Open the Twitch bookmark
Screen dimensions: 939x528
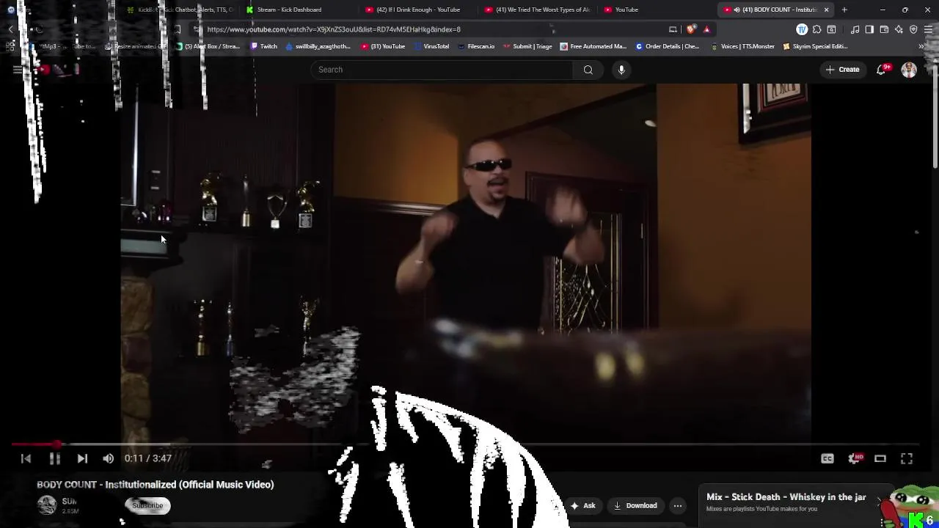click(x=264, y=46)
